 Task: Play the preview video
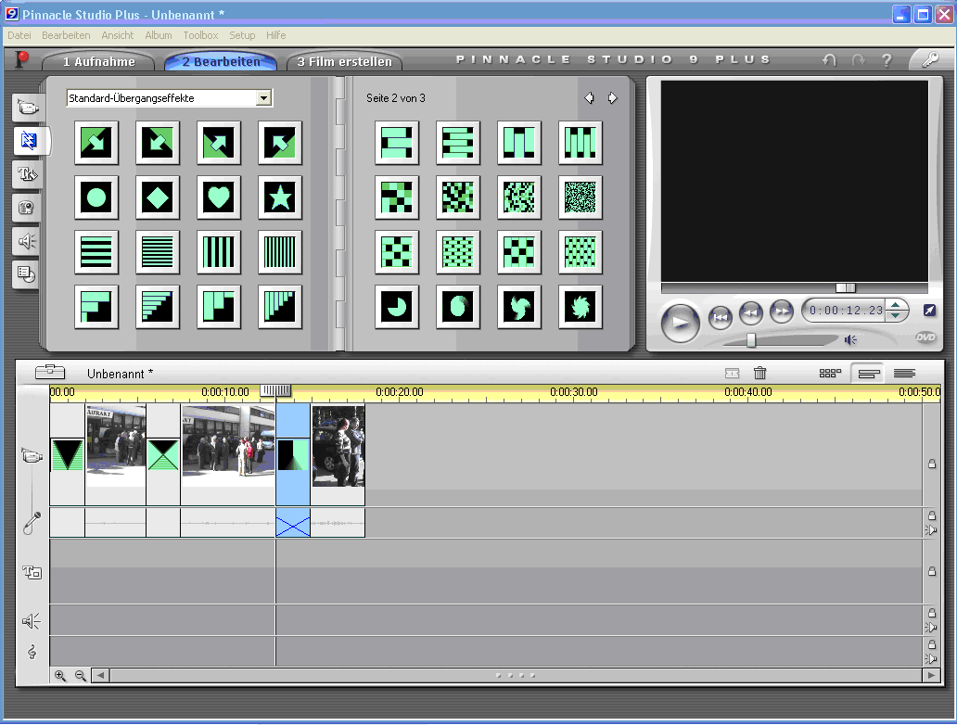(x=680, y=323)
